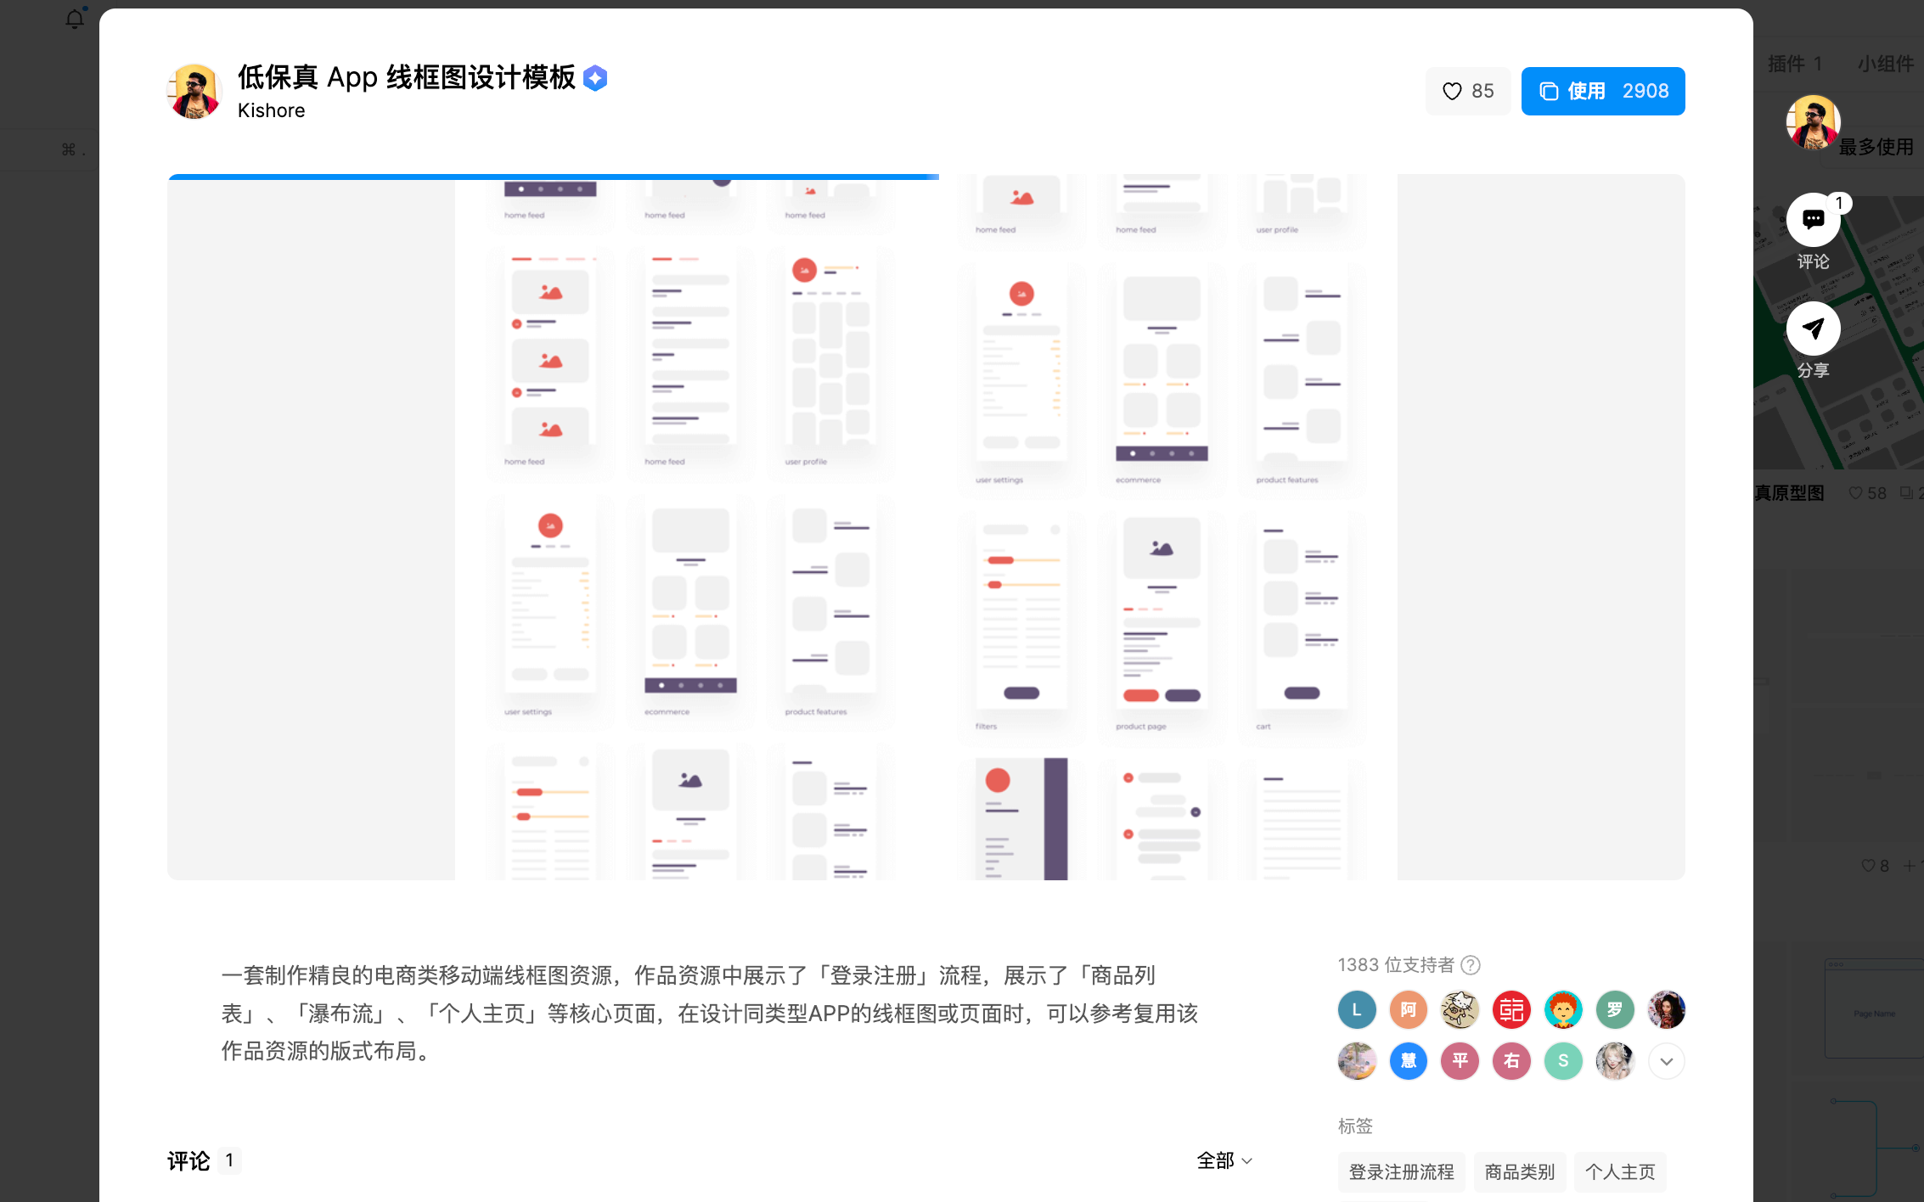Image resolution: width=1924 pixels, height=1202 pixels.
Task: Expand the supporters list chevron
Action: click(1666, 1061)
